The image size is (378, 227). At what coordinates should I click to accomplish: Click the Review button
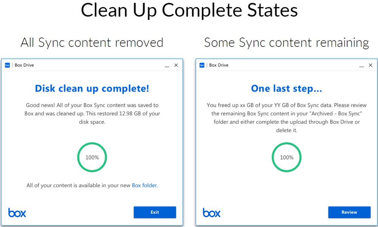[x=349, y=212]
